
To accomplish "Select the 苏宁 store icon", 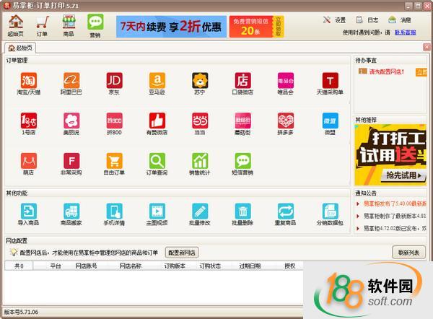I will click(200, 80).
